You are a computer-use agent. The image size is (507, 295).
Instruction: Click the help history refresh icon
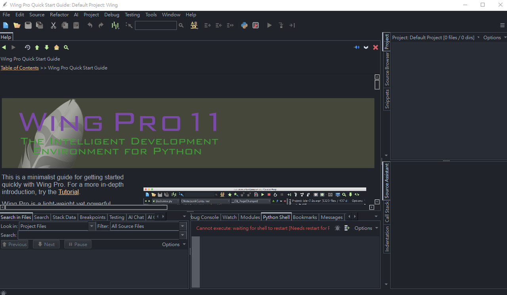[27, 48]
